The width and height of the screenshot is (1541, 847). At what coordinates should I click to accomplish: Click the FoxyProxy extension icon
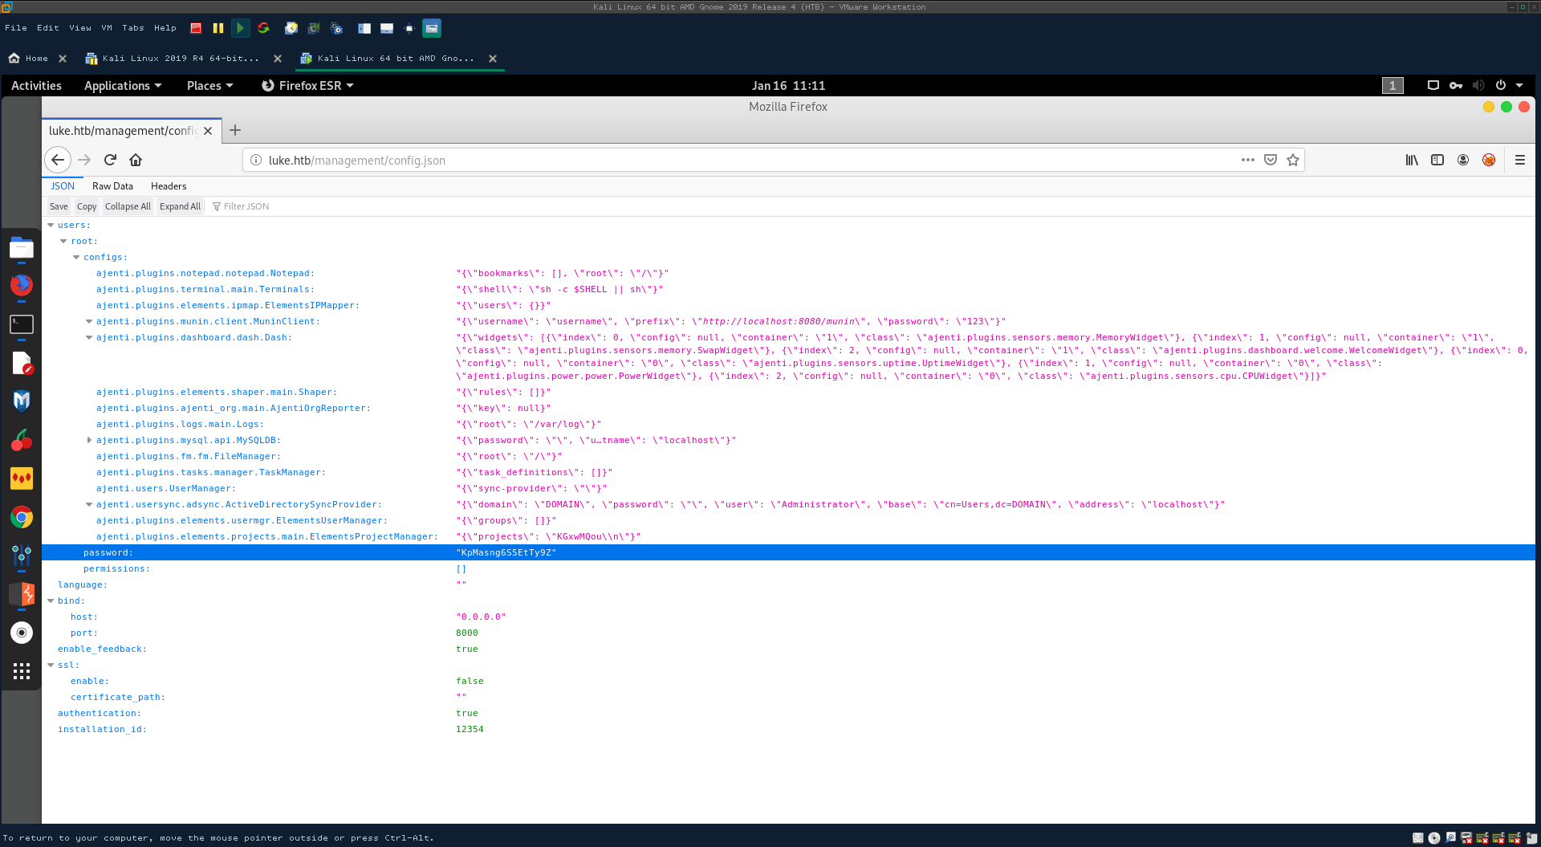coord(1489,160)
